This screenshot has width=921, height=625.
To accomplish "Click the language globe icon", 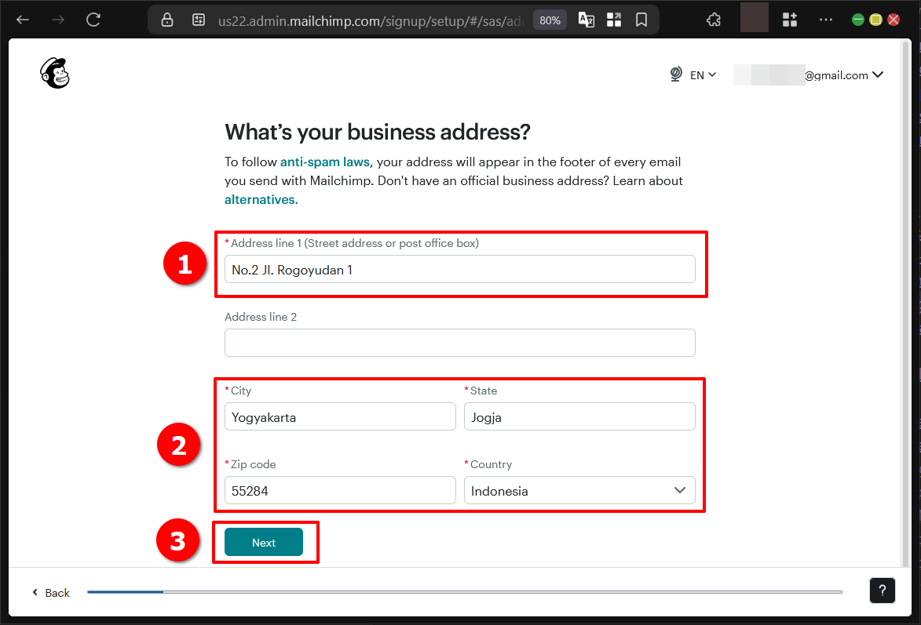I will (675, 74).
